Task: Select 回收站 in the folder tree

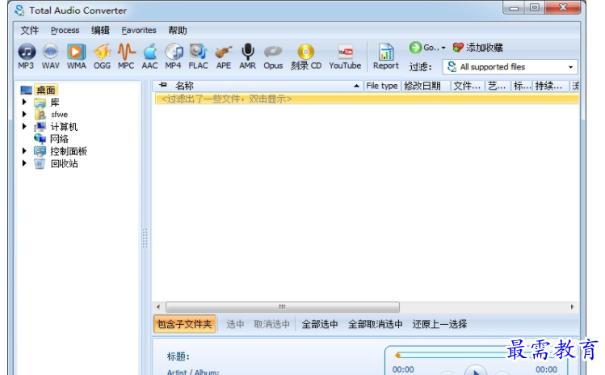Action: (64, 163)
